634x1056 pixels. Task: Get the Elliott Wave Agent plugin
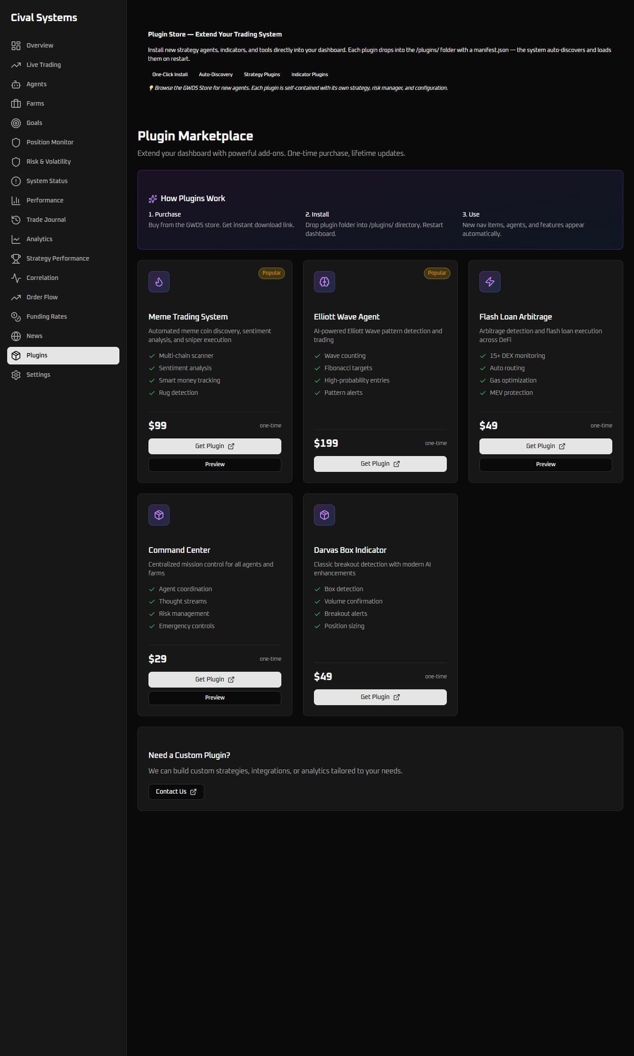pyautogui.click(x=380, y=464)
